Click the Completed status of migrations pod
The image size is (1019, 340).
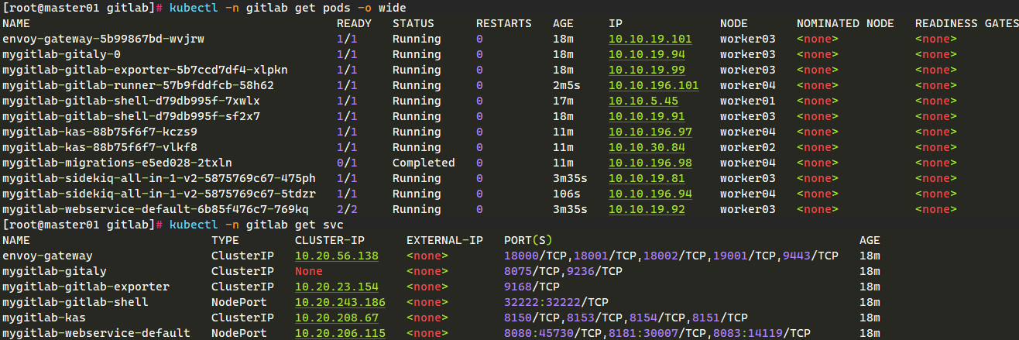click(x=424, y=163)
